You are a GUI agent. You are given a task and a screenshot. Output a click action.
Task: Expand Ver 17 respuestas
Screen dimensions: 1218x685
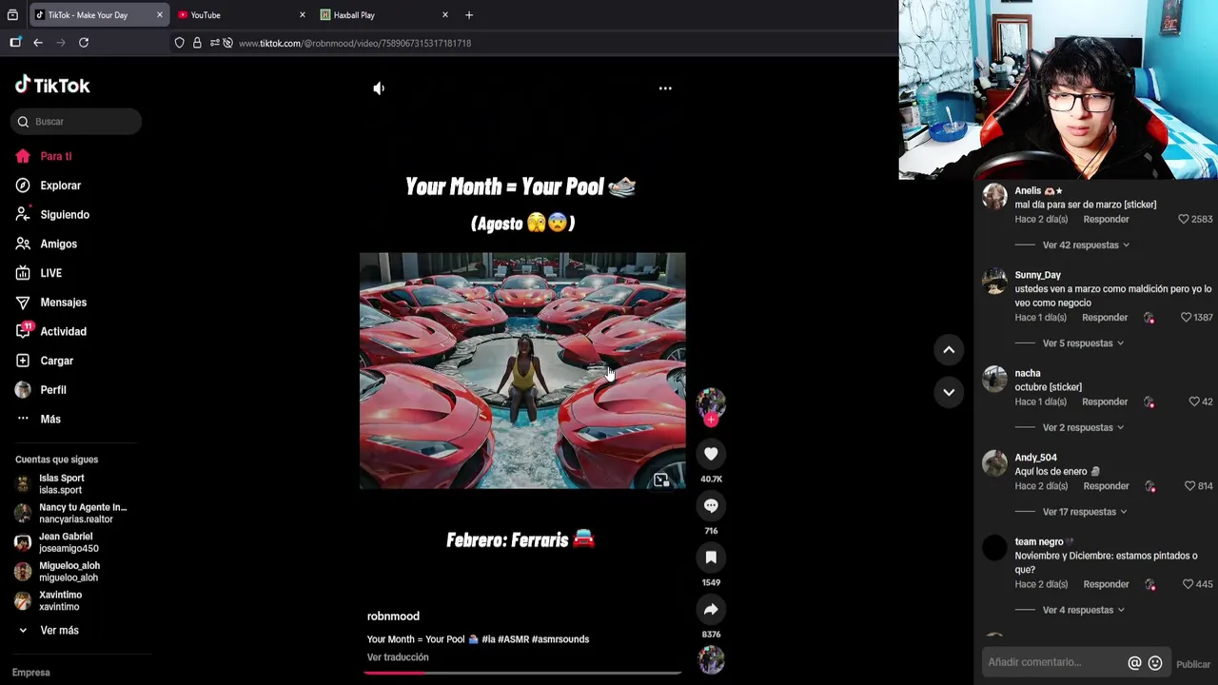click(1085, 512)
